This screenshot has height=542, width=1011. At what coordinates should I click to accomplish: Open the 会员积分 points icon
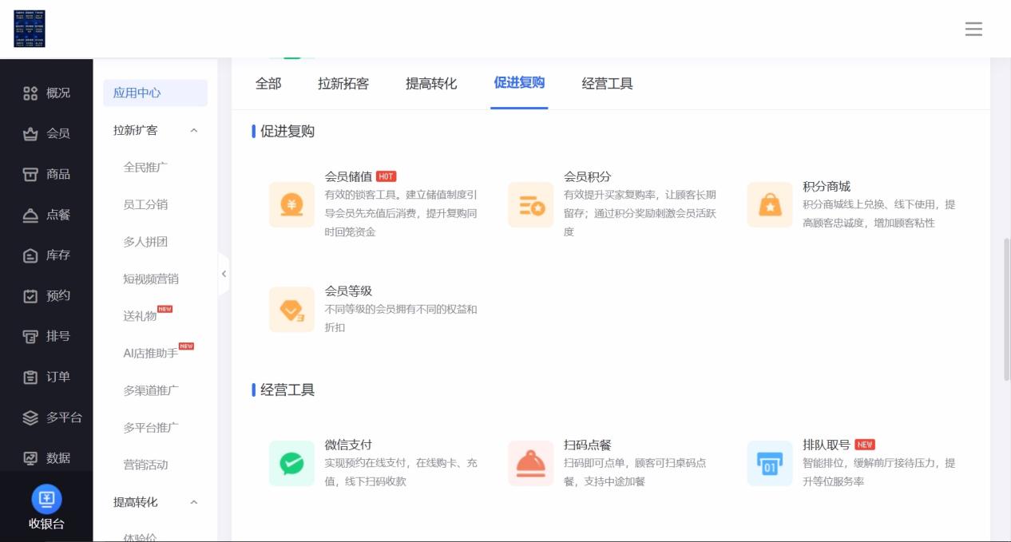[x=530, y=204]
